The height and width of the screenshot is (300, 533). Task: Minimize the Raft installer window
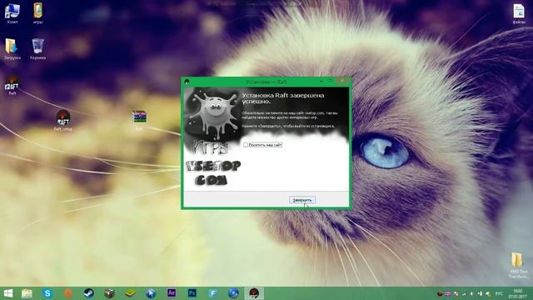321,82
